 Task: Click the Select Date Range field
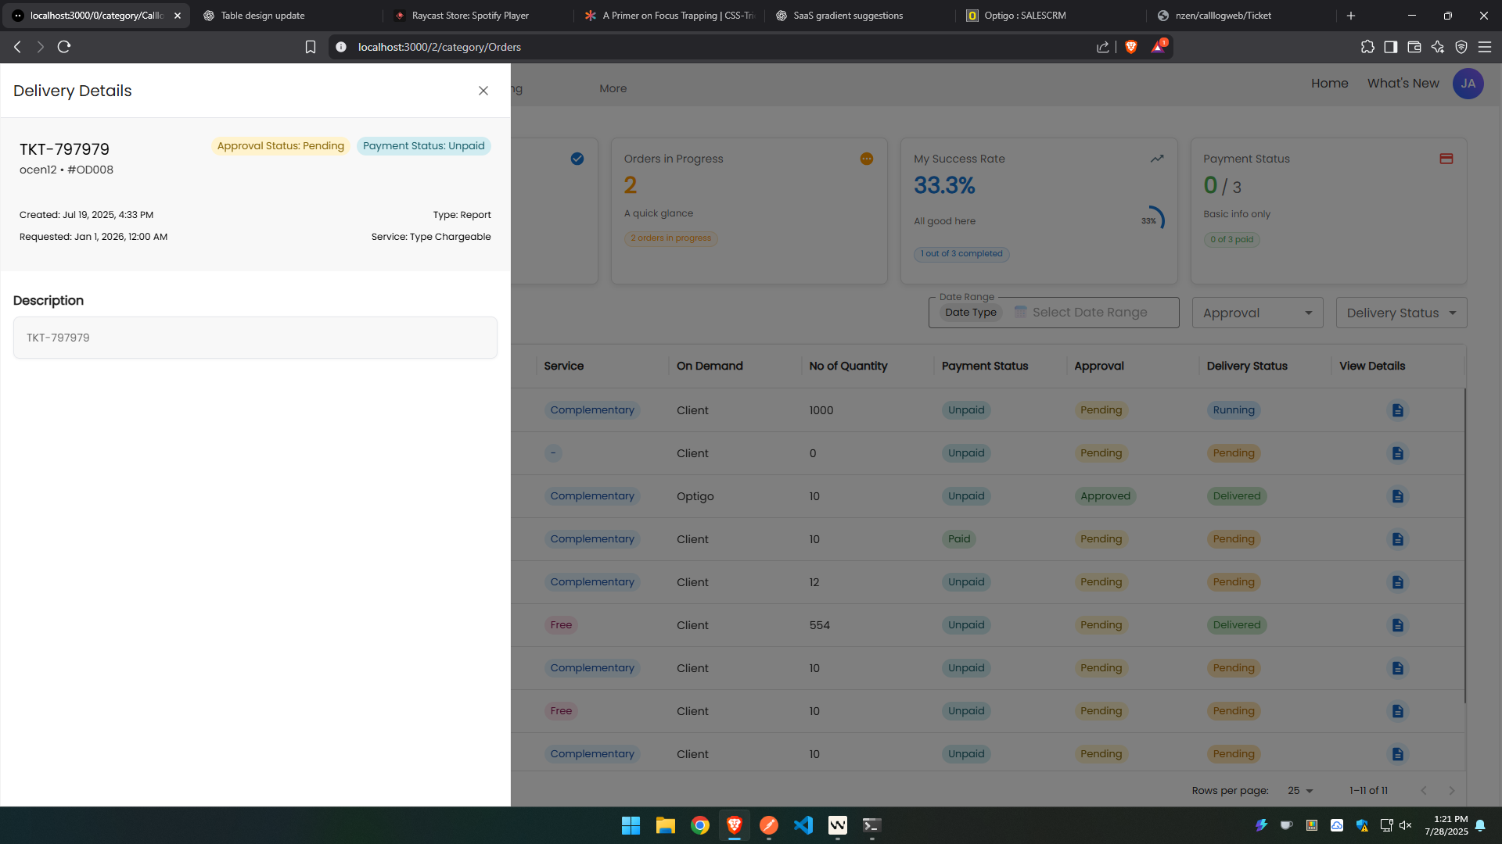click(x=1089, y=313)
